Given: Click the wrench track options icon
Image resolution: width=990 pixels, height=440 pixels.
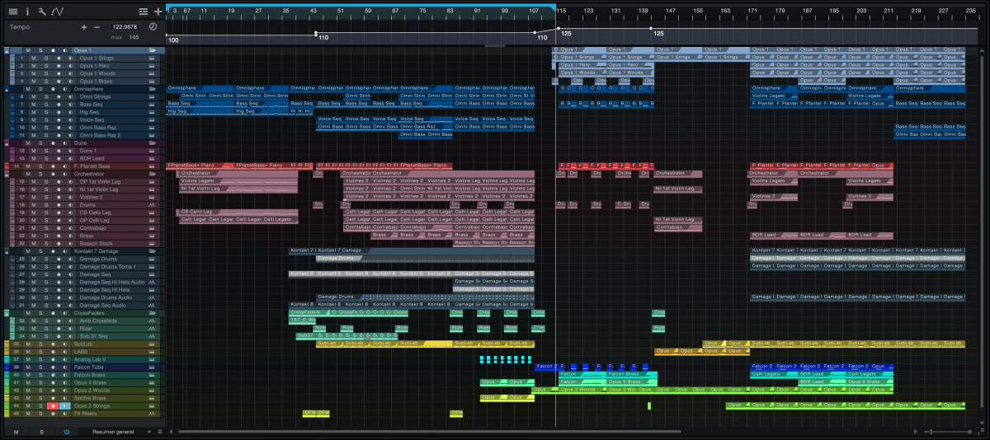Looking at the screenshot, I should [42, 12].
